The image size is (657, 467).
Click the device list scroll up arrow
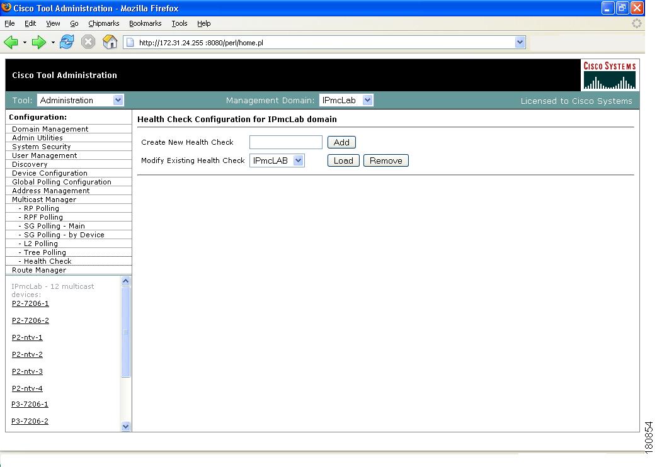click(x=125, y=281)
